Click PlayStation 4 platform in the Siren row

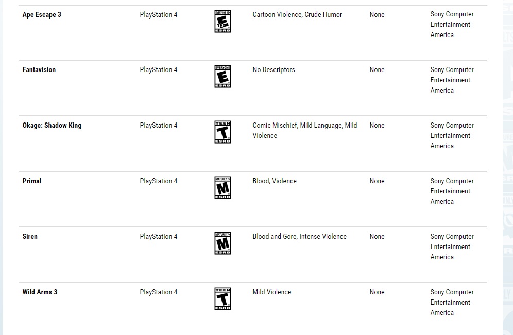[159, 237]
